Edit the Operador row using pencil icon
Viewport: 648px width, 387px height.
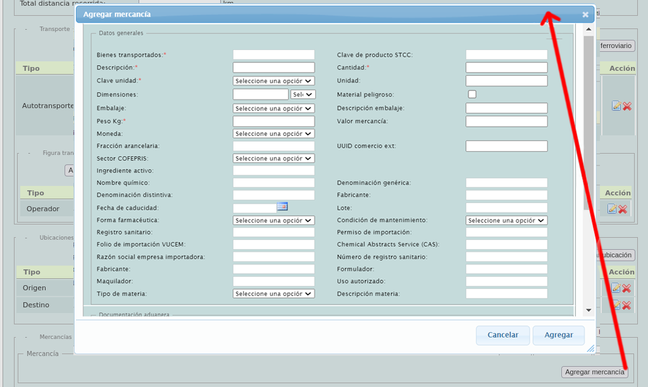(612, 209)
